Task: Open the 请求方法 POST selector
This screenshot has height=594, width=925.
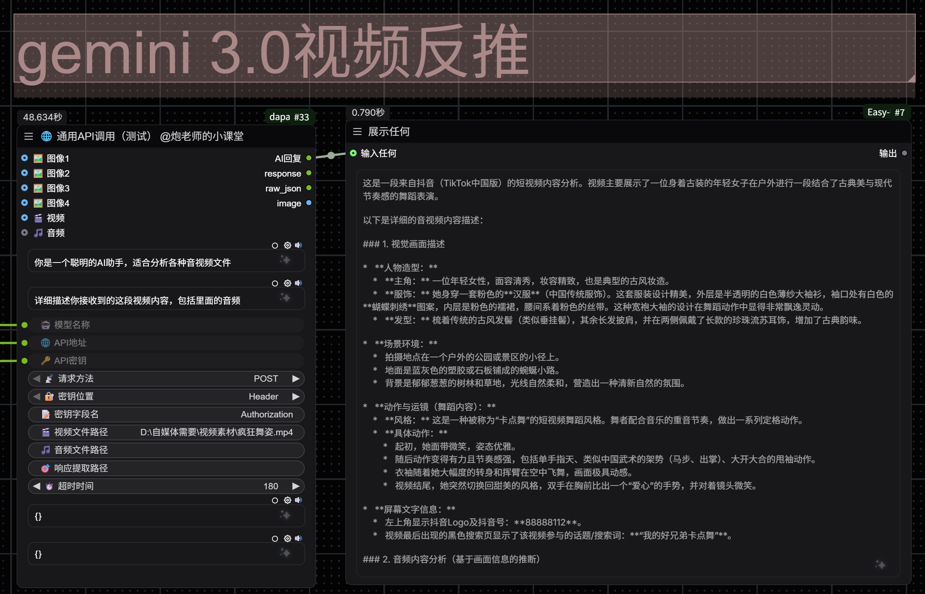Action: point(166,378)
